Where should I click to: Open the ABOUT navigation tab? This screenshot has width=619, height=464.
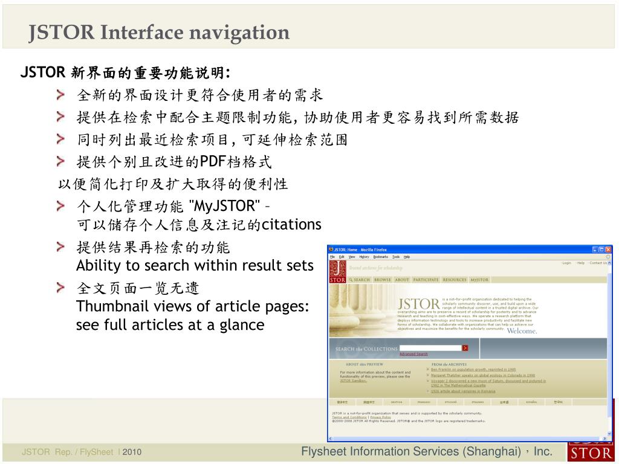coord(402,280)
